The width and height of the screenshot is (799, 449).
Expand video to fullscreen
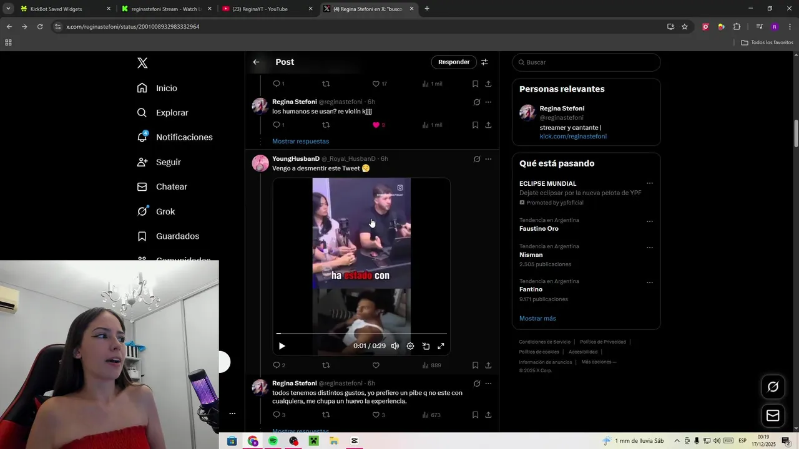(441, 346)
